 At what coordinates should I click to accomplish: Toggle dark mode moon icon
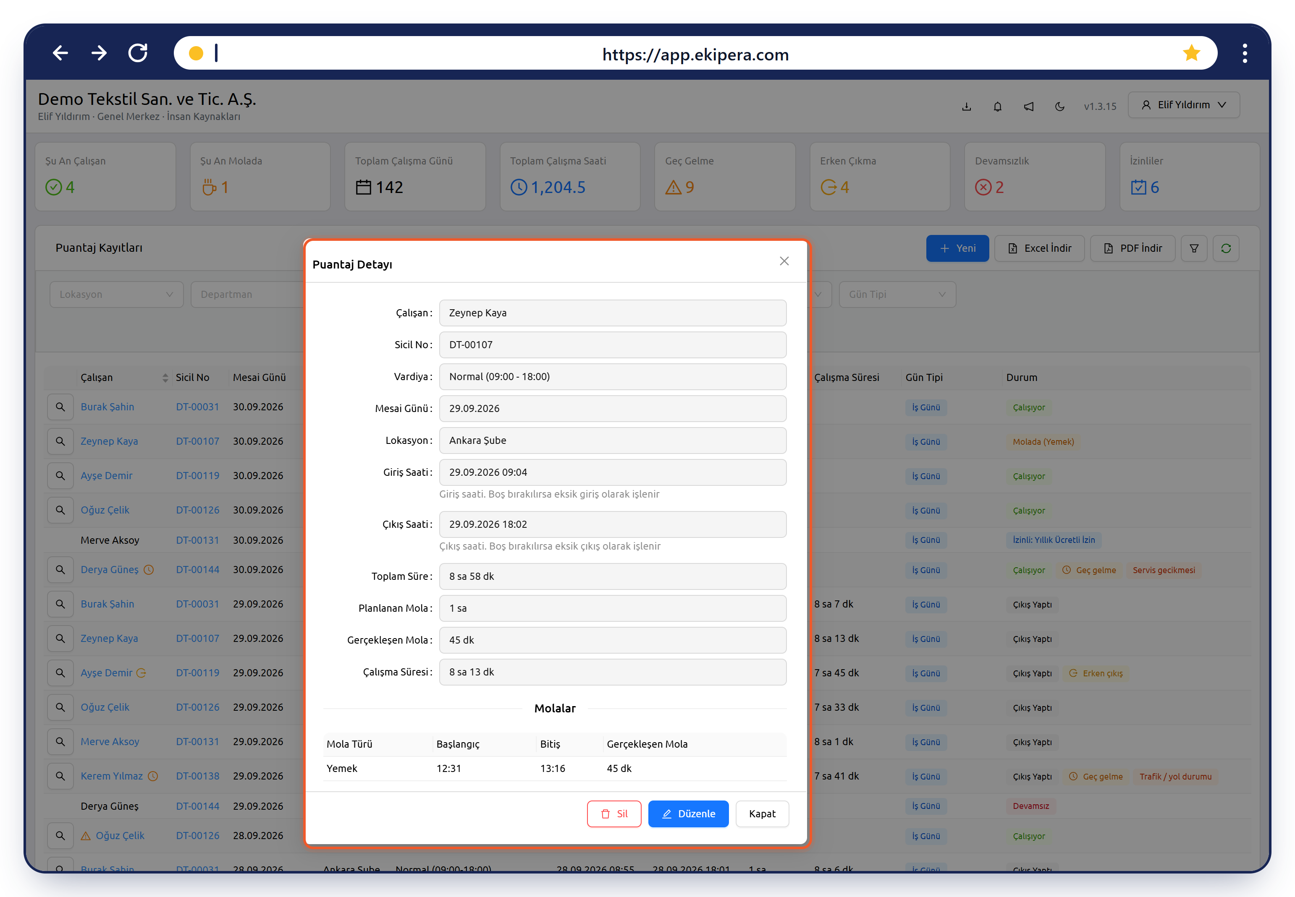tap(1060, 106)
